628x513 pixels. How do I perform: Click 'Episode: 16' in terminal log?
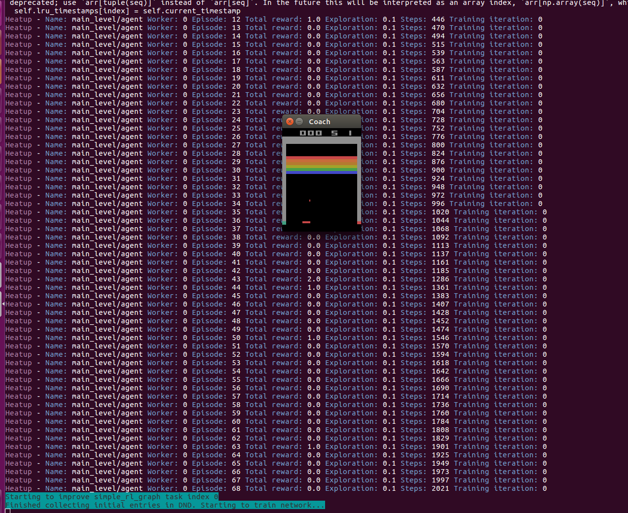[216, 53]
